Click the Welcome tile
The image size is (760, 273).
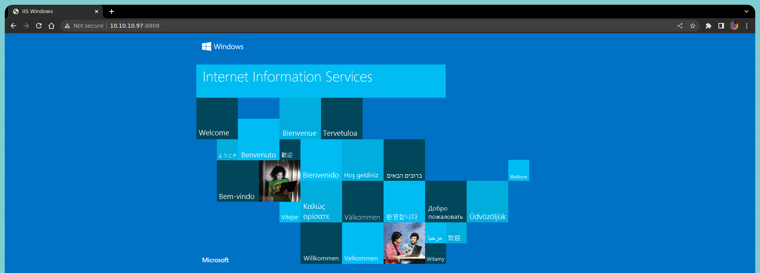tap(217, 118)
